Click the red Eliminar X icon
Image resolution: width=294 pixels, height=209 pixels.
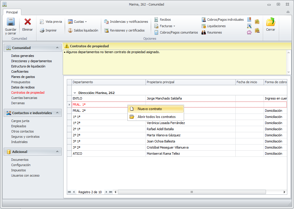[x=28, y=22]
